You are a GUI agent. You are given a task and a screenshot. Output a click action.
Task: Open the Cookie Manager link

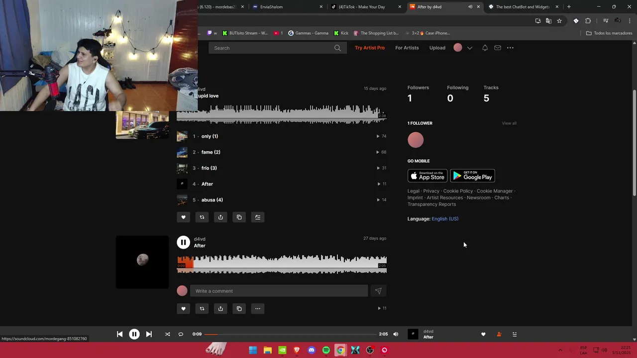tap(495, 191)
